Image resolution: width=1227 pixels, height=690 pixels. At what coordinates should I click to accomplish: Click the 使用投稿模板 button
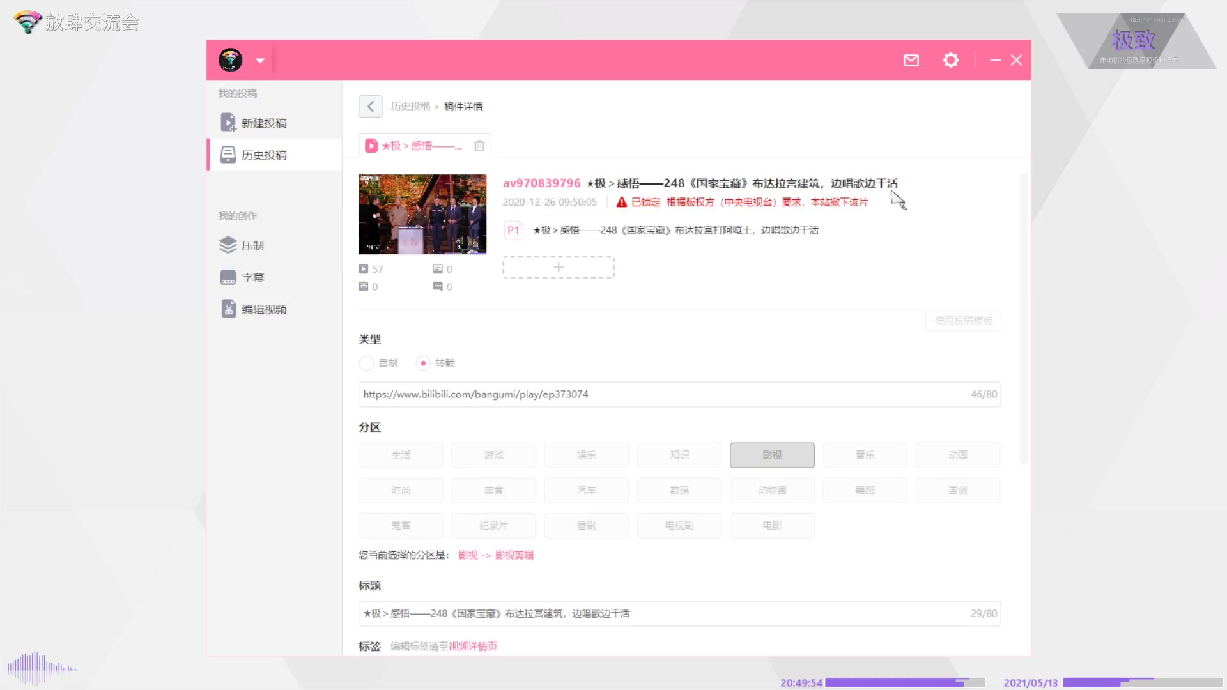pos(963,321)
